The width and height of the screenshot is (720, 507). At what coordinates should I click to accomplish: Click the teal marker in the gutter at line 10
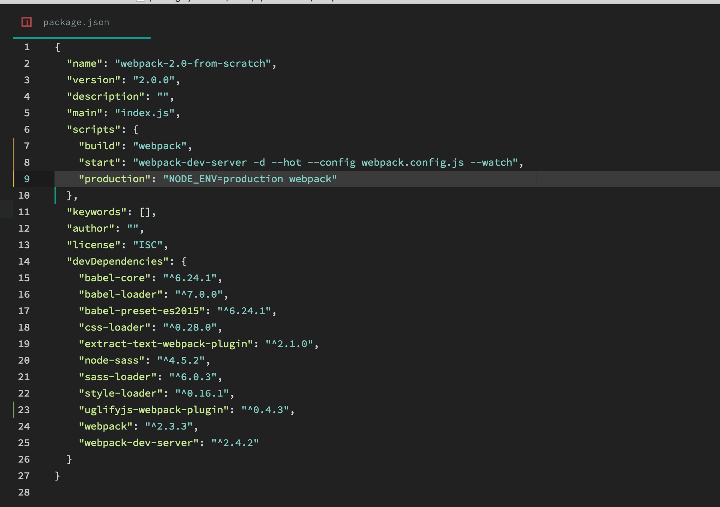56,195
